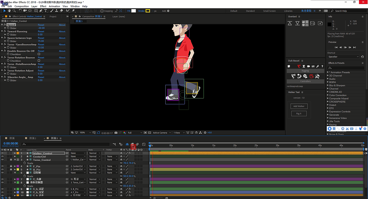
Task: Switch to the 侧面2 timeline tab
Action: pyautogui.click(x=32, y=138)
